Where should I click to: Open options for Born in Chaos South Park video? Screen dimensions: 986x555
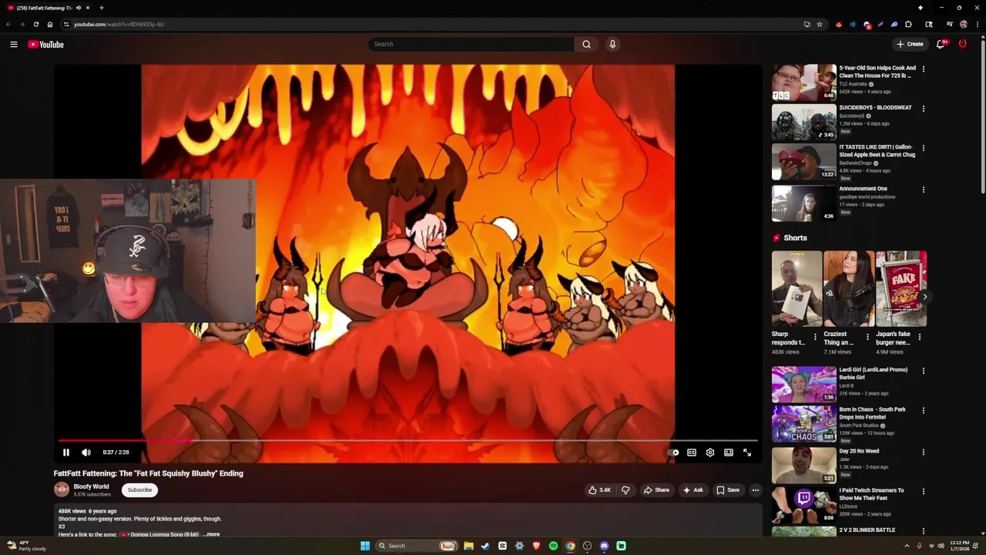coord(924,411)
